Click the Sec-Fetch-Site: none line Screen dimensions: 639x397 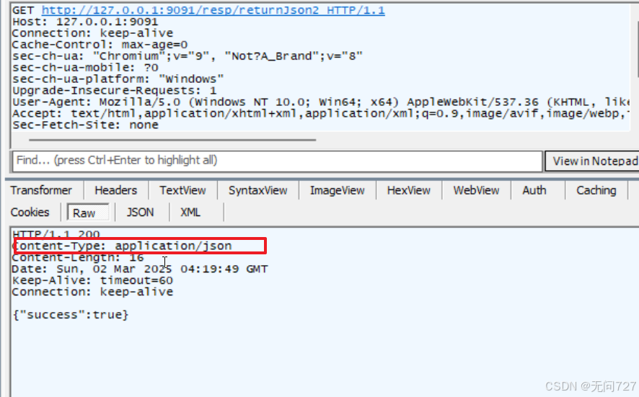point(85,125)
